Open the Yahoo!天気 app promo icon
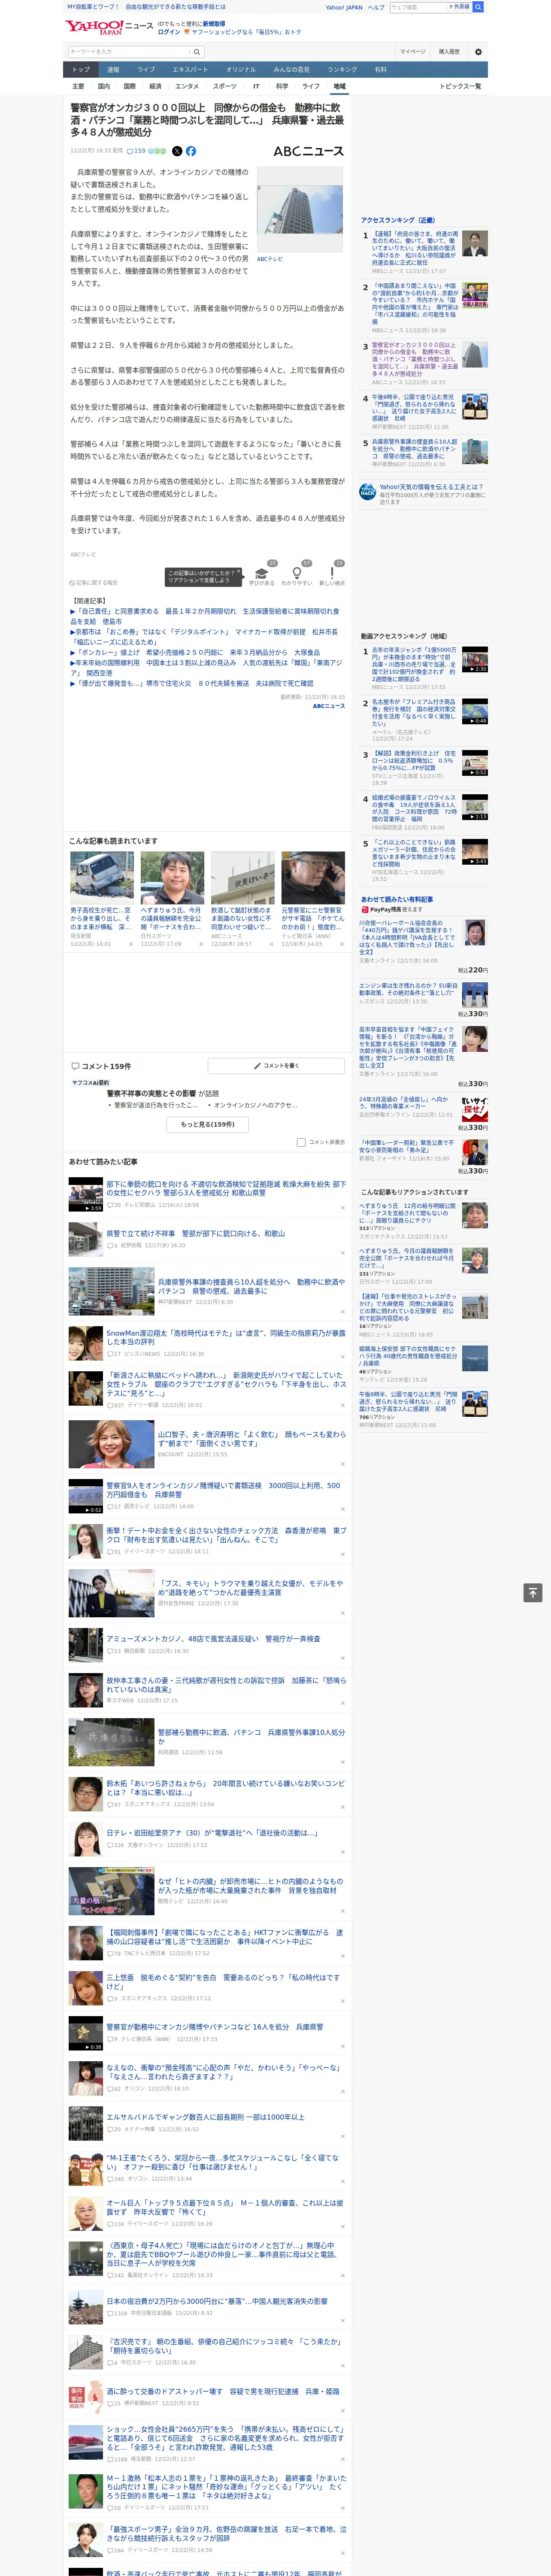 click(368, 492)
